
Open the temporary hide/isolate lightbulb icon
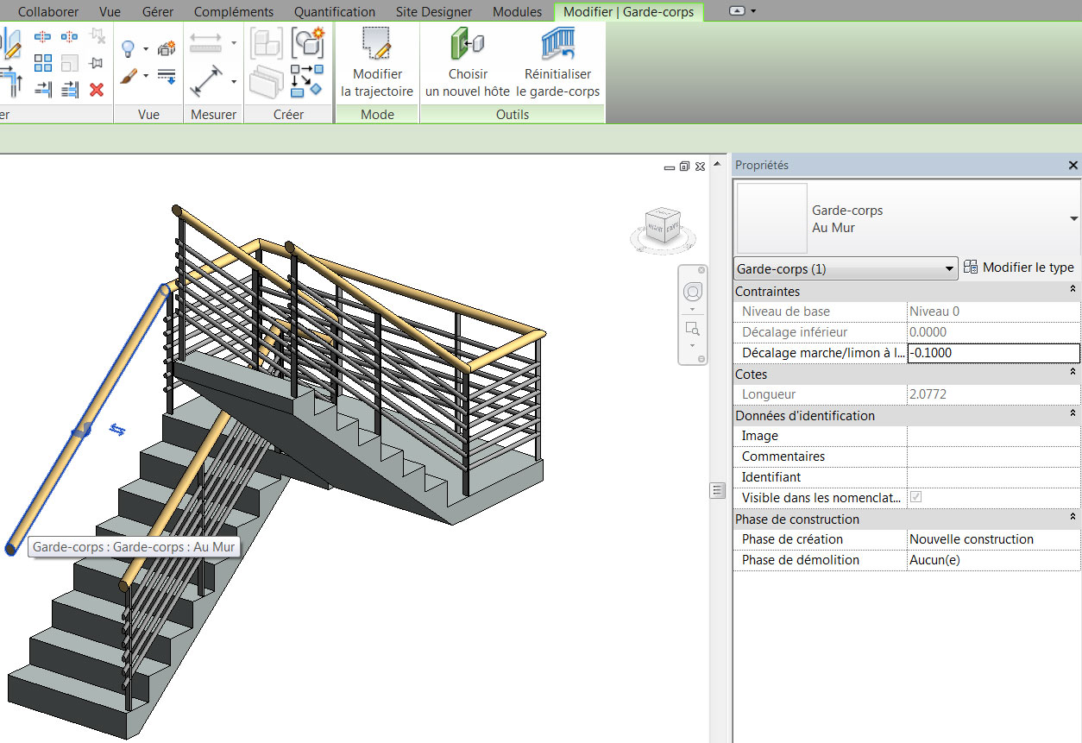tap(128, 50)
